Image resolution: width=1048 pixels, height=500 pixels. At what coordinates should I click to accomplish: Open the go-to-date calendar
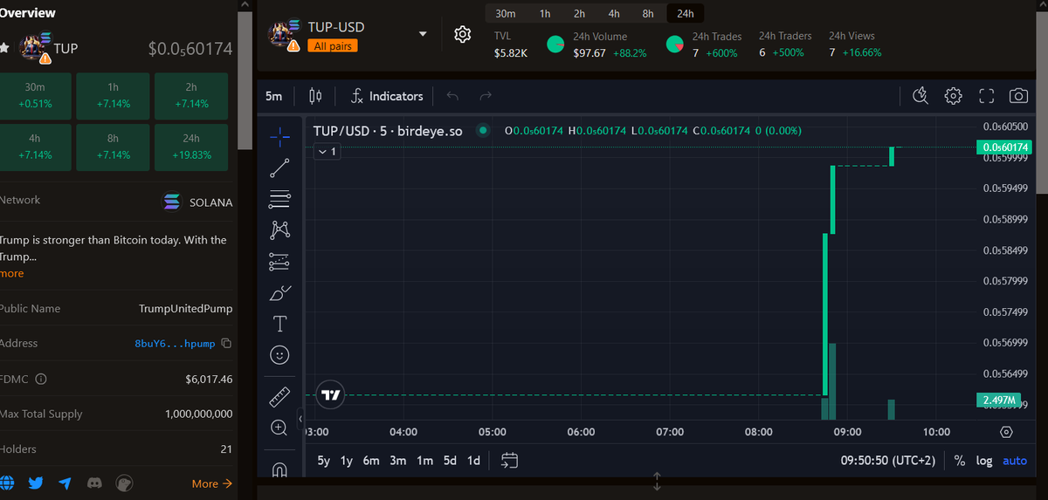tap(510, 461)
